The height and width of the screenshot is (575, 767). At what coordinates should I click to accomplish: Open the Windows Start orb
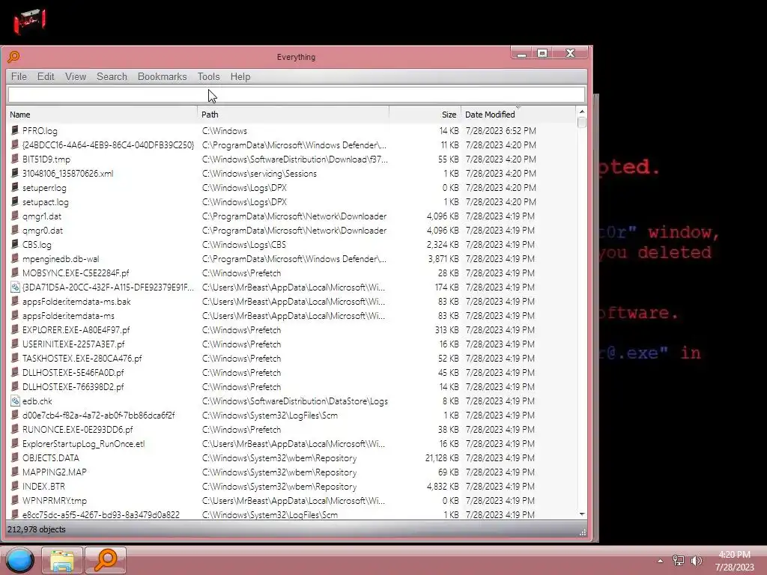point(19,560)
